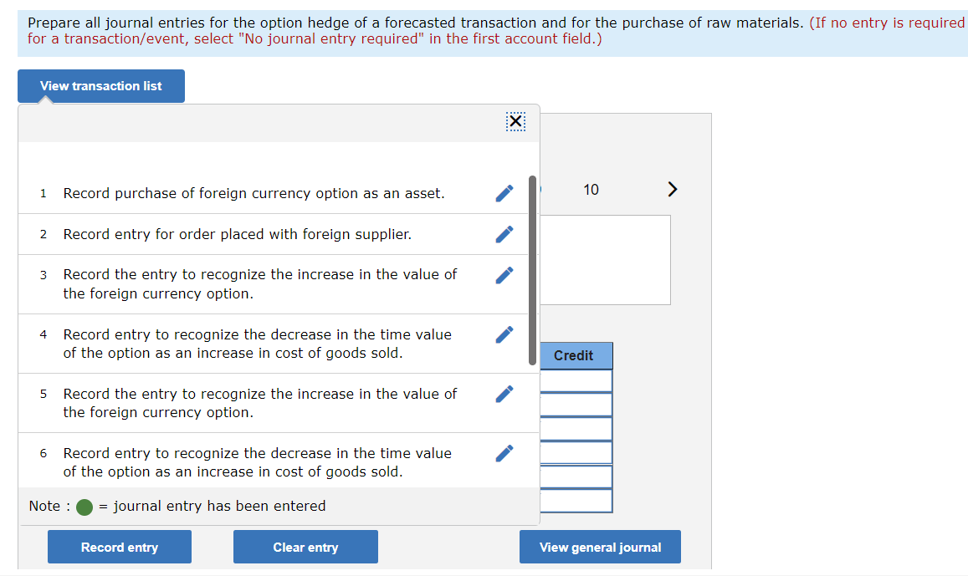Edit transaction 3 option value increase entry

coord(504,274)
